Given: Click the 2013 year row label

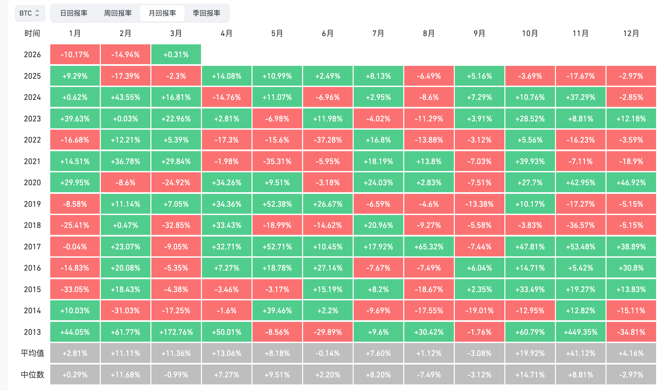Looking at the screenshot, I should click(x=32, y=332).
